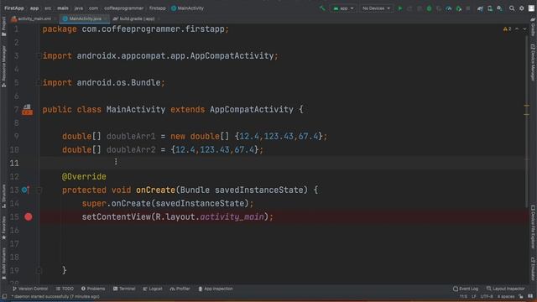Click the cursor position in the status bar
The height and width of the screenshot is (302, 537).
(x=463, y=296)
